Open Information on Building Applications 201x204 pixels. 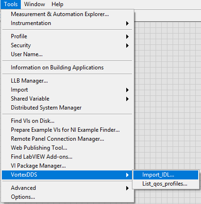[x=67, y=68]
